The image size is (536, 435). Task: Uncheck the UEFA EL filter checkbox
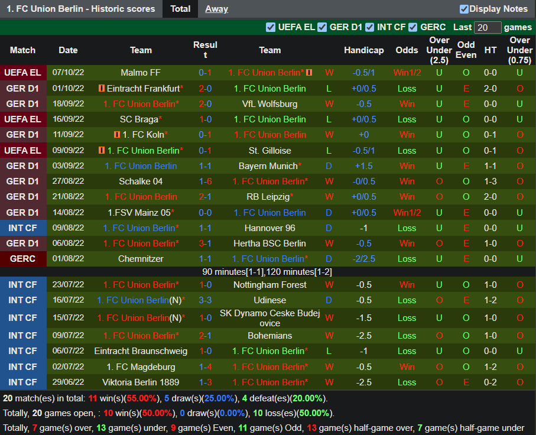[x=271, y=27]
